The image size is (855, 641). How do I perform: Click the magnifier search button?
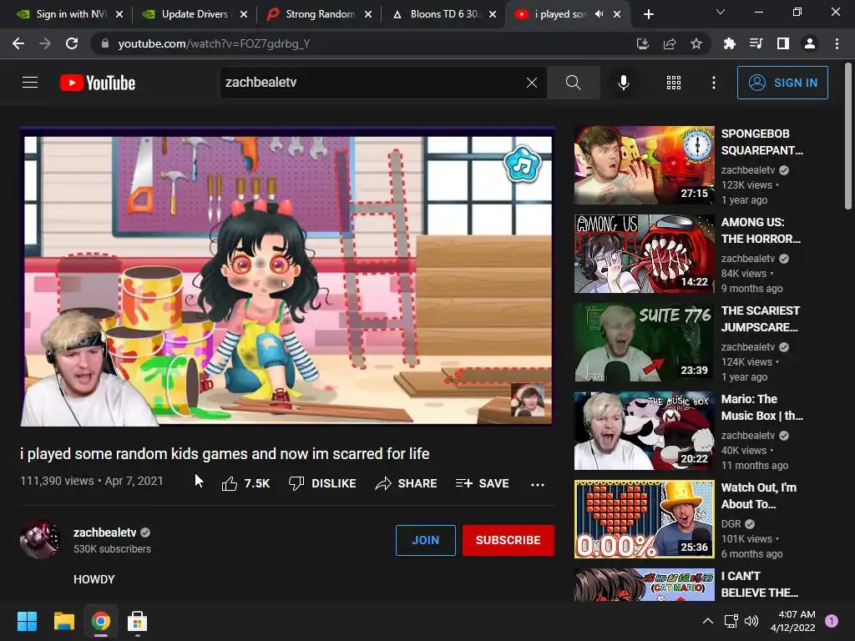(x=573, y=83)
